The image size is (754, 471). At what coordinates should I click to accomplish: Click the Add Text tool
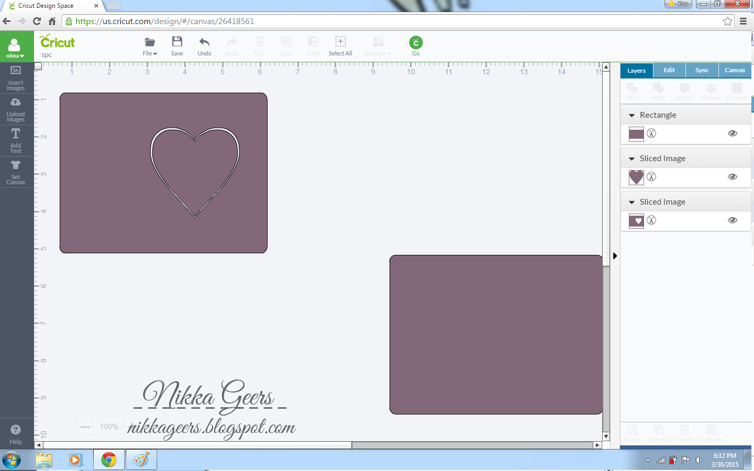16,140
